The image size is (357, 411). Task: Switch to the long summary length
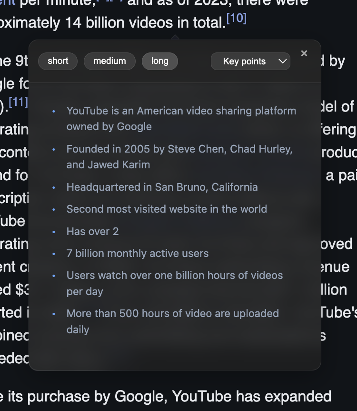click(159, 61)
